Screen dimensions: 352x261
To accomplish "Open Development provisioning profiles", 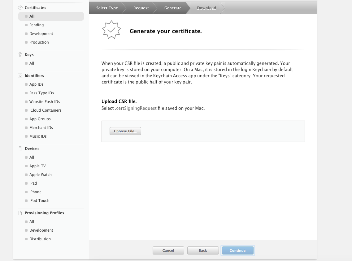I will point(41,230).
